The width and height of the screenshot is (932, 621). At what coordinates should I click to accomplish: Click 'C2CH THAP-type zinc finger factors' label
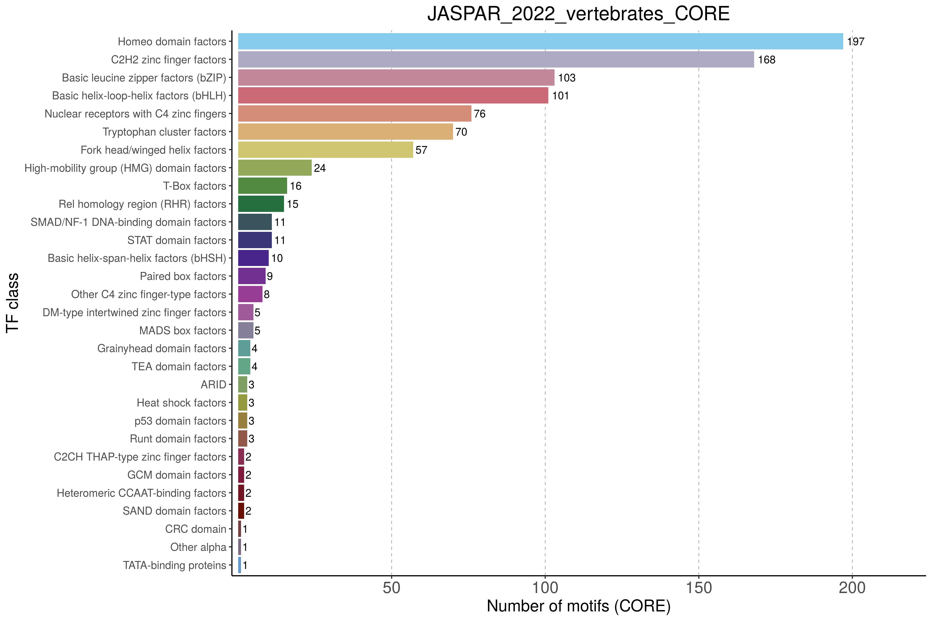point(140,457)
